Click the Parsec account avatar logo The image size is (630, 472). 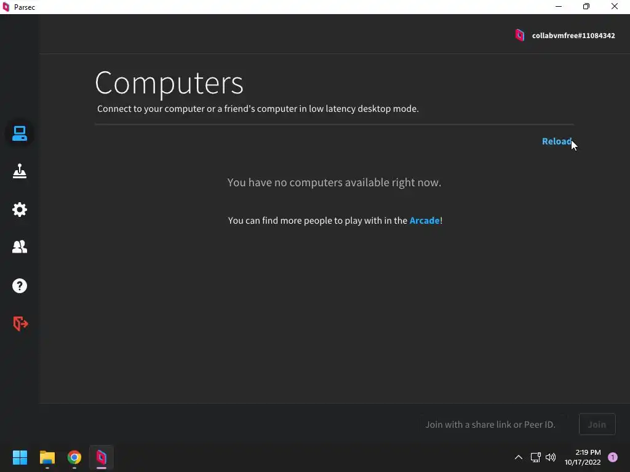pos(519,35)
